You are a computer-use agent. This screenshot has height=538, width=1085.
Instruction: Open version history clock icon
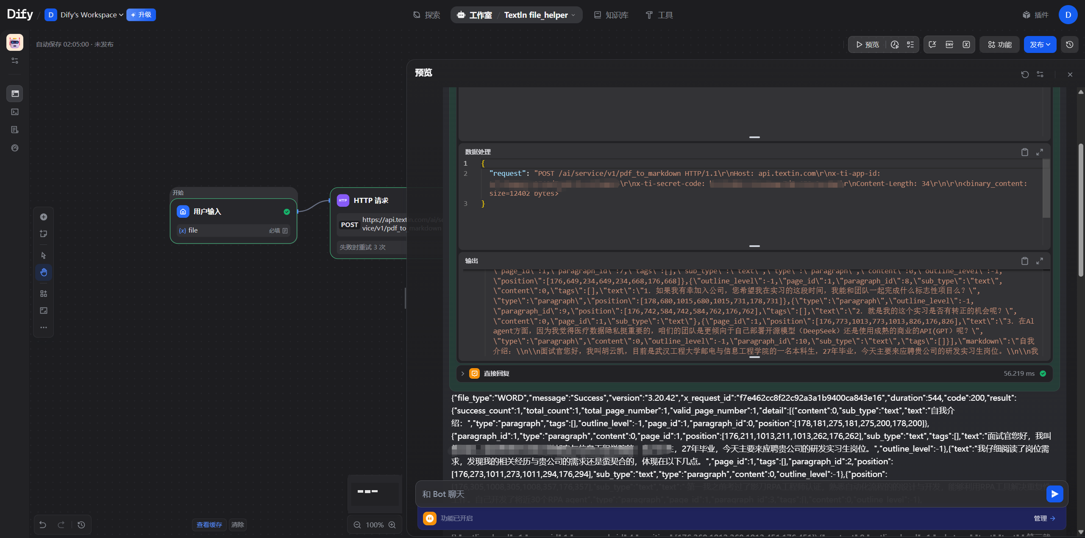tap(1070, 44)
